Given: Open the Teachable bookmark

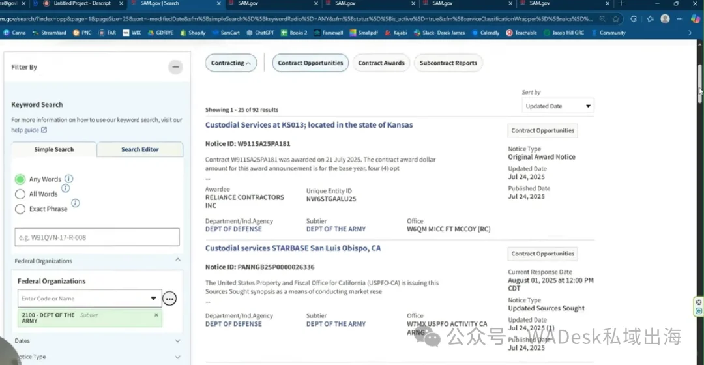Looking at the screenshot, I should coord(521,33).
